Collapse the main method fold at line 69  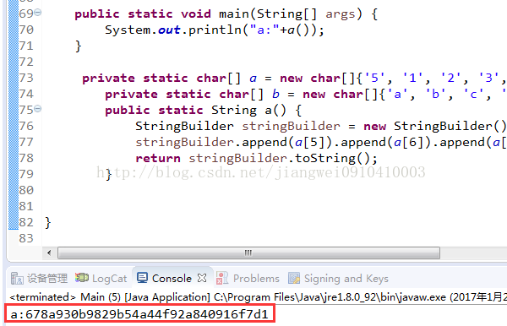(x=38, y=13)
